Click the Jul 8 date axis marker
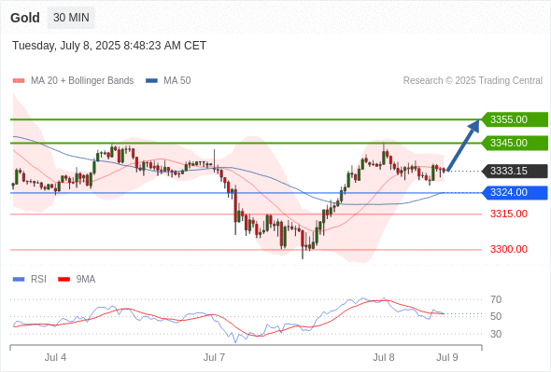551x373 pixels. tap(384, 357)
